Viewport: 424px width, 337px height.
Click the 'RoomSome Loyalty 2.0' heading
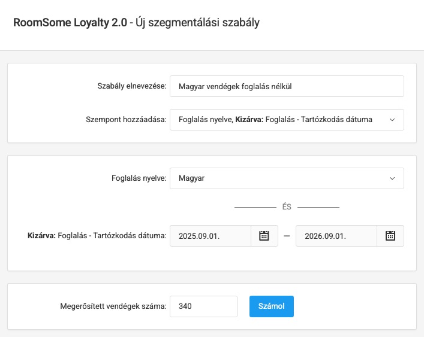click(x=70, y=23)
